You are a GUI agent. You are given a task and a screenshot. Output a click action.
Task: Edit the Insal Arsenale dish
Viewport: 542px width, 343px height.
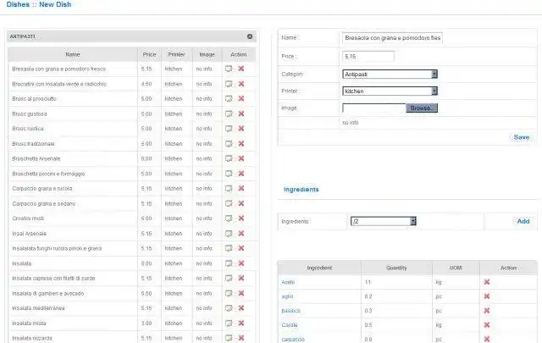(x=229, y=234)
